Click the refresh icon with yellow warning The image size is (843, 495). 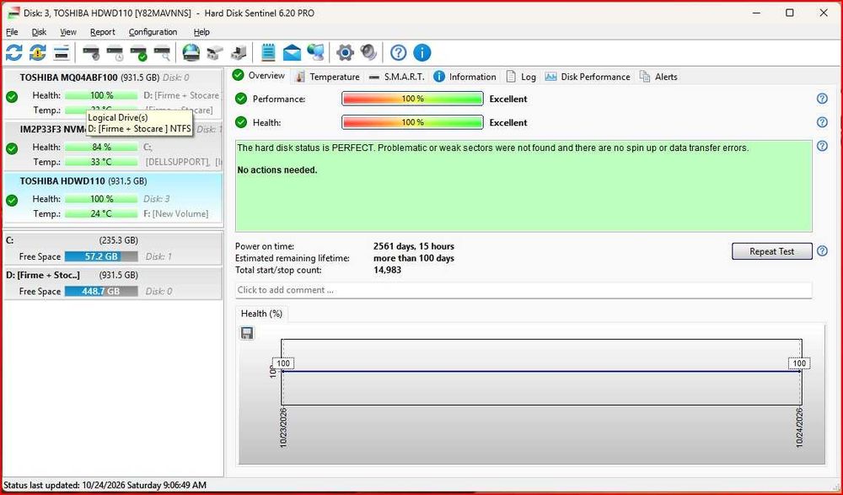tap(38, 53)
